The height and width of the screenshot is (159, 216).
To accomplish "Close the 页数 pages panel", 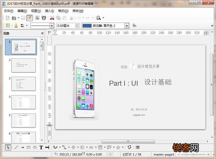I will (x=42, y=33).
